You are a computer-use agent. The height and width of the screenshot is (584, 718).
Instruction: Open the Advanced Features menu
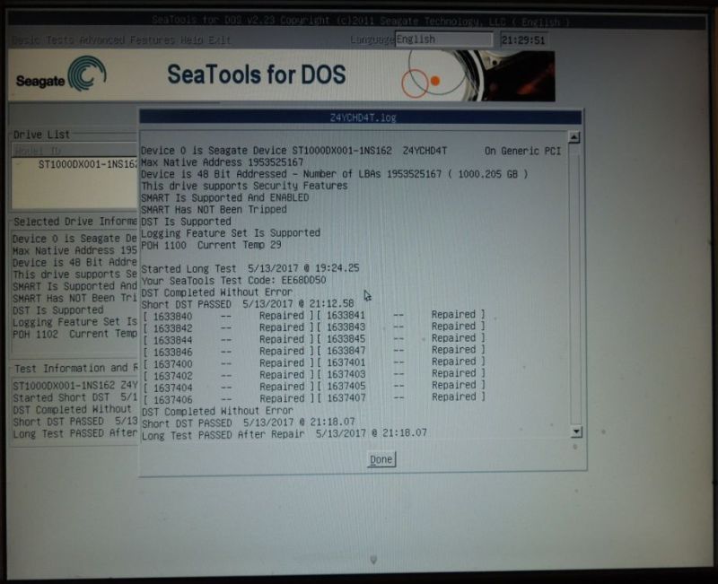coord(127,40)
